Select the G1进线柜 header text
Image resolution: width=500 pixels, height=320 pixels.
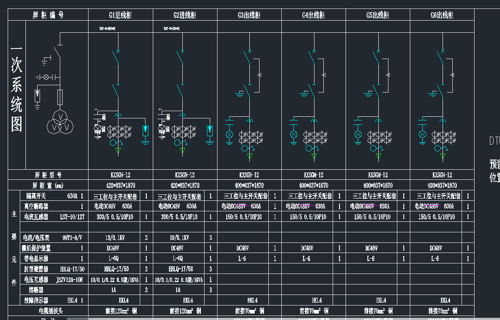click(120, 15)
